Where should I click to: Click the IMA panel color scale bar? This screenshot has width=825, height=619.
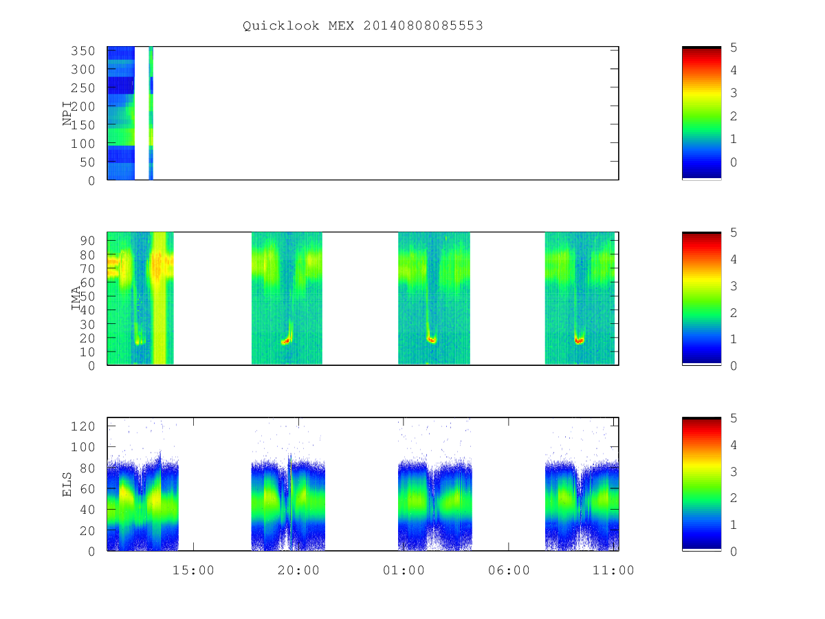[701, 298]
